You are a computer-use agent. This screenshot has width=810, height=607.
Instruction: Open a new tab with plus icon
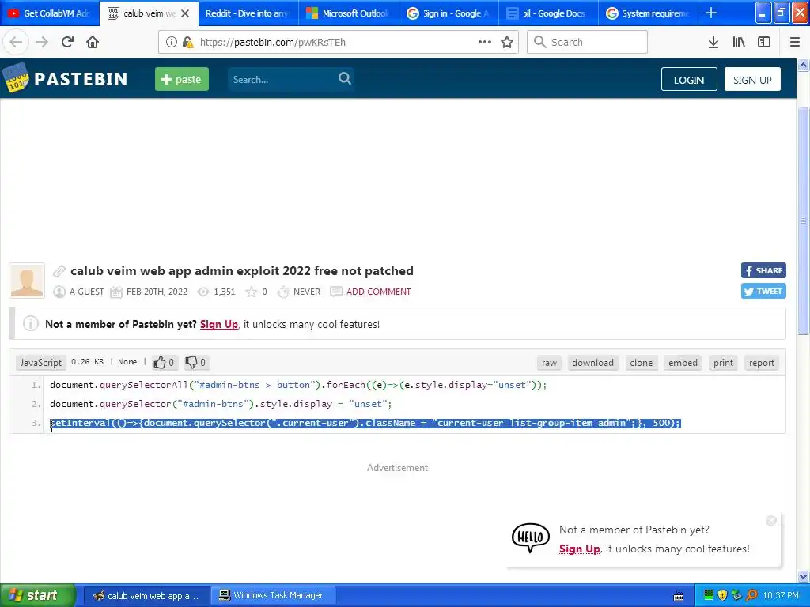[x=711, y=13]
